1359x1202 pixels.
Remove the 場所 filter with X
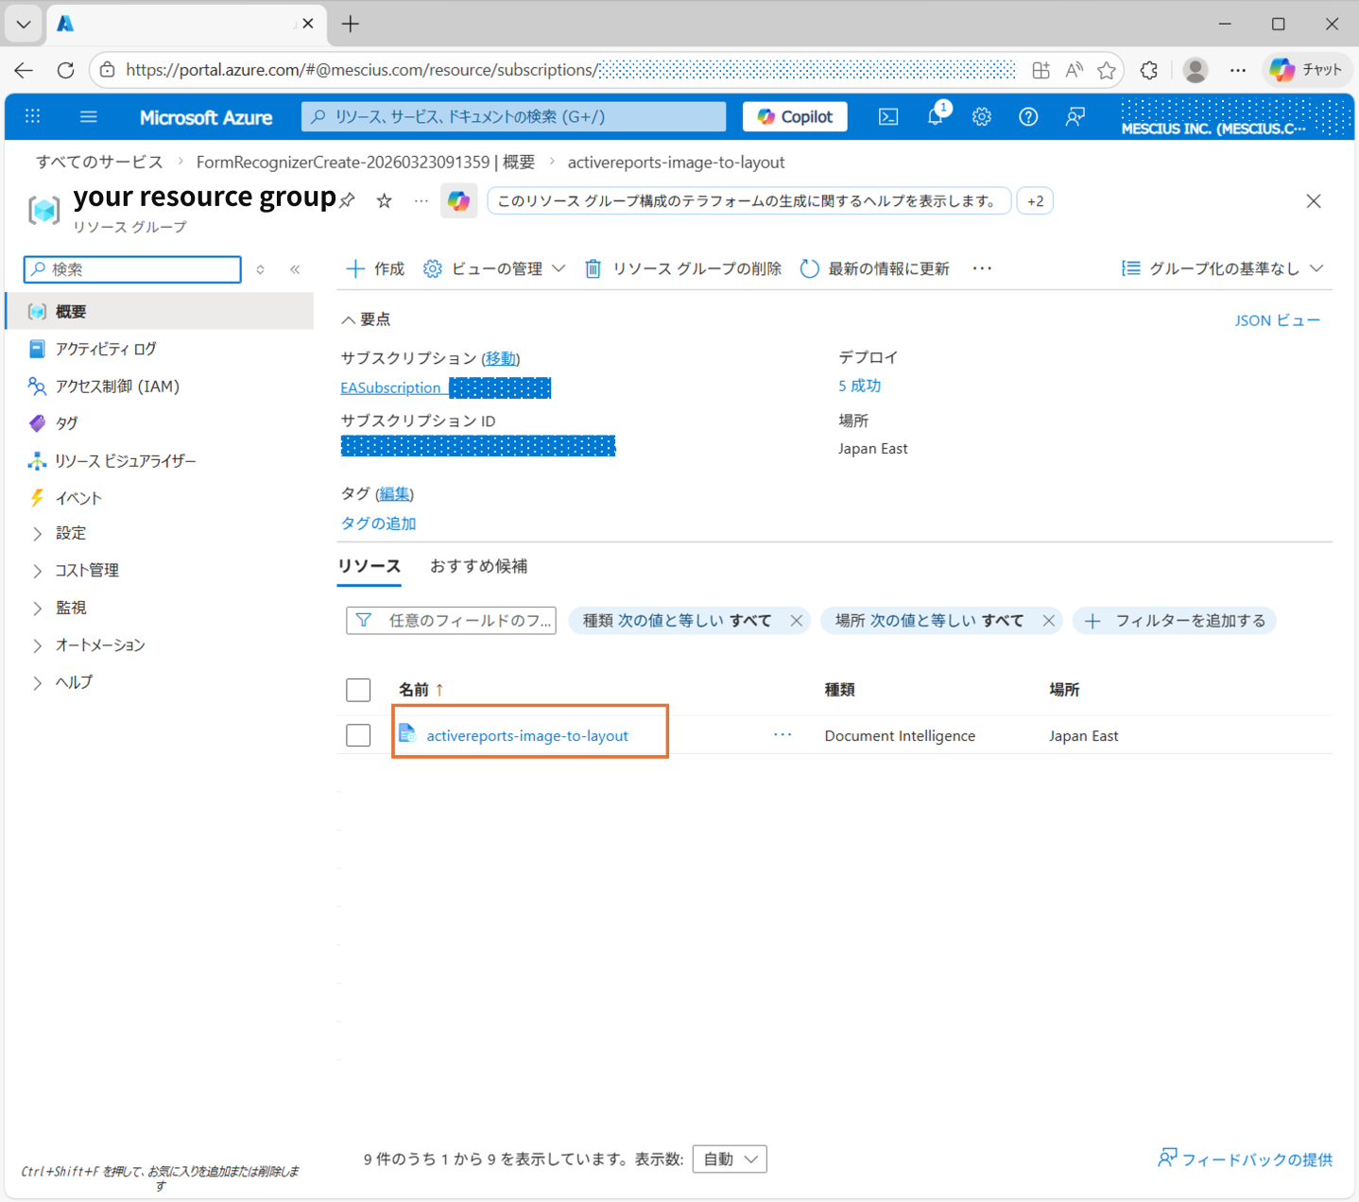click(x=1048, y=621)
